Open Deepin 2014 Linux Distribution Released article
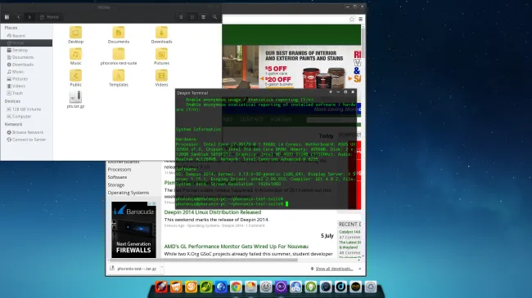 click(x=213, y=212)
